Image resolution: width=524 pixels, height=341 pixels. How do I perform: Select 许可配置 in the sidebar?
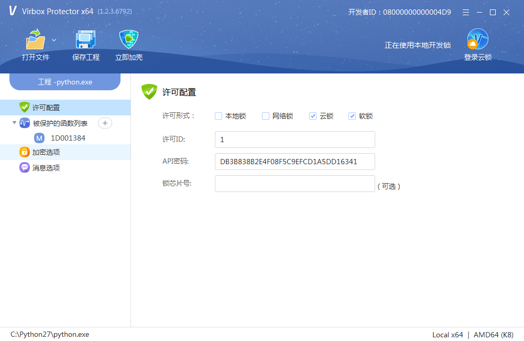coord(65,108)
